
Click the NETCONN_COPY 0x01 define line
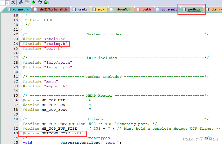(52, 133)
